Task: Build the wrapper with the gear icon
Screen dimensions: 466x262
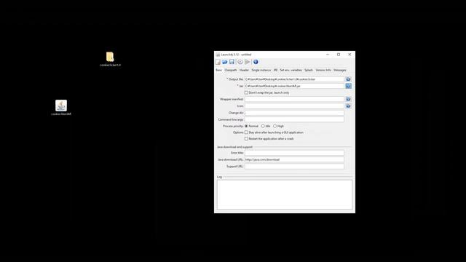Action: coord(240,62)
